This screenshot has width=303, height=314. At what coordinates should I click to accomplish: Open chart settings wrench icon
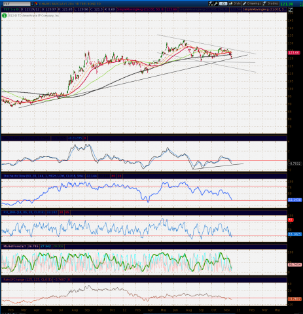(x=216, y=3)
